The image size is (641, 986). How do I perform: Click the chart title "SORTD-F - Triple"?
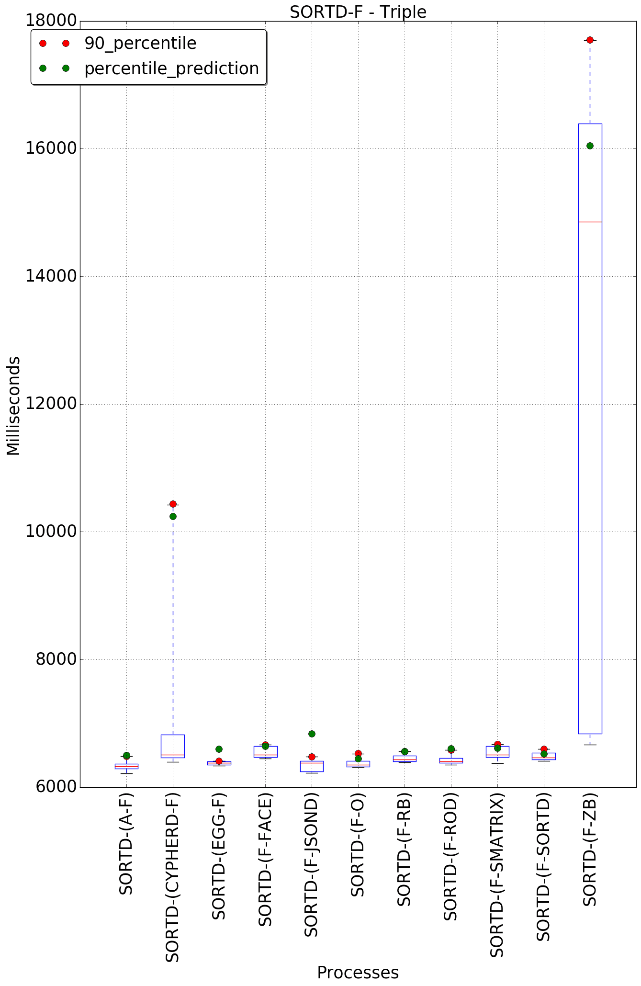tap(358, 11)
